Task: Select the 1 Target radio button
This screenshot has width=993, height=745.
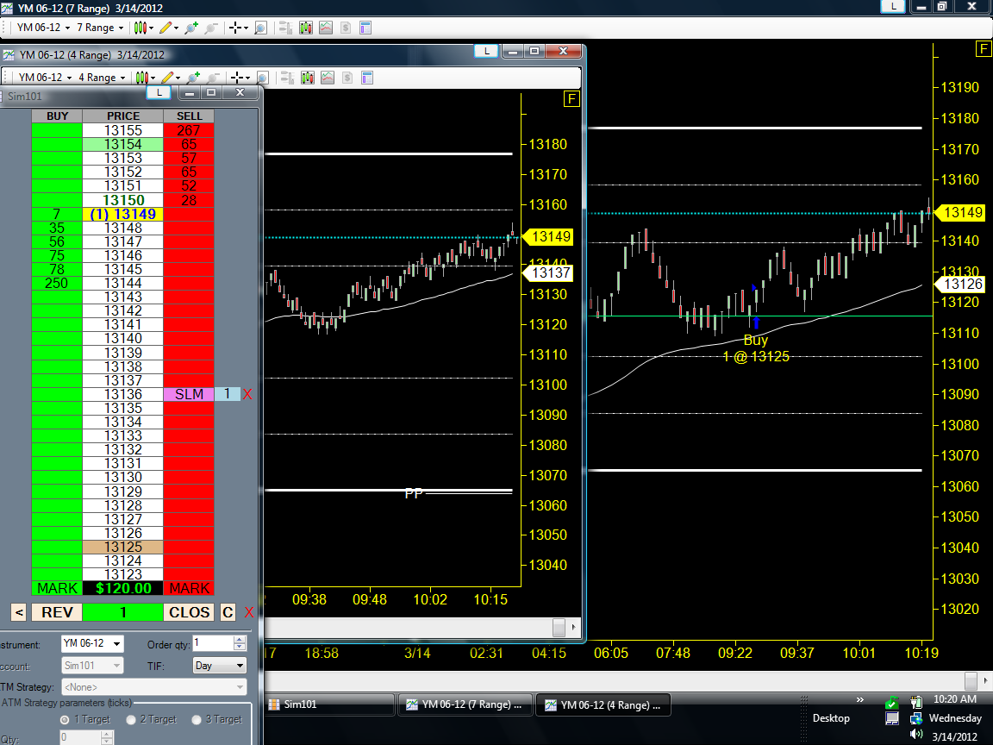Action: pyautogui.click(x=65, y=720)
